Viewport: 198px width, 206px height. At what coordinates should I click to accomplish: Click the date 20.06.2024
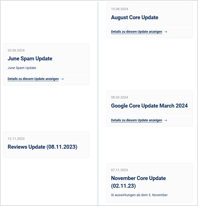click(x=16, y=50)
